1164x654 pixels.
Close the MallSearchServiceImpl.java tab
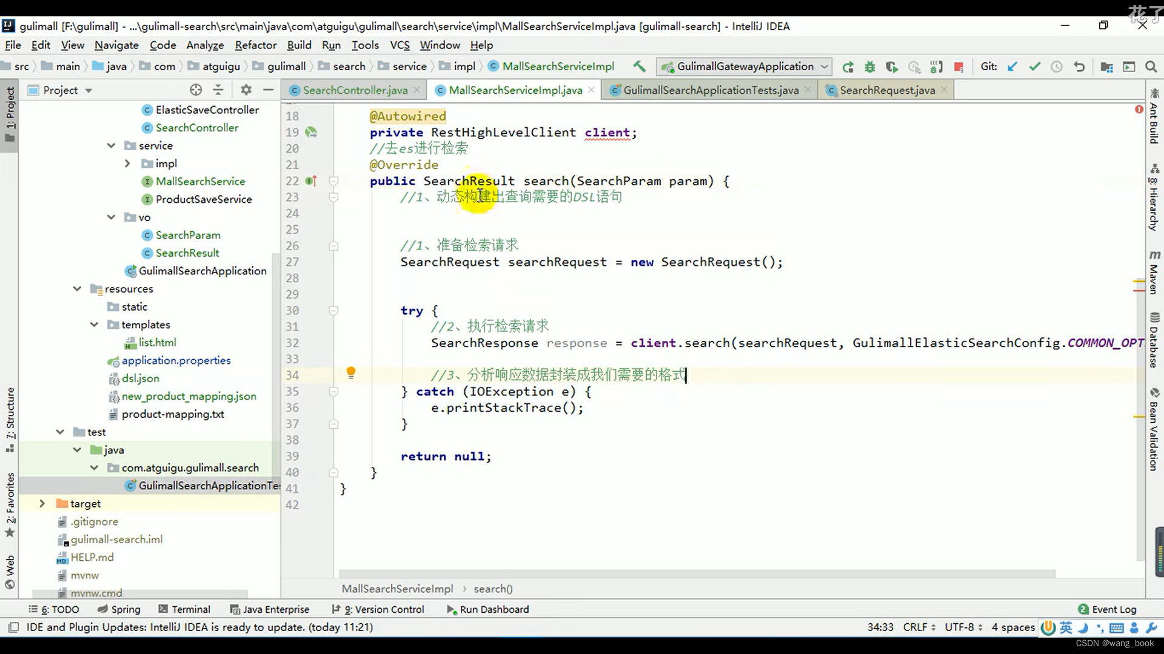591,90
